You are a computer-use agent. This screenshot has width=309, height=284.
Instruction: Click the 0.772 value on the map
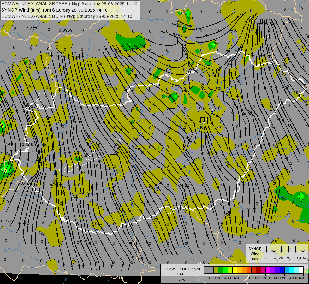point(7,221)
